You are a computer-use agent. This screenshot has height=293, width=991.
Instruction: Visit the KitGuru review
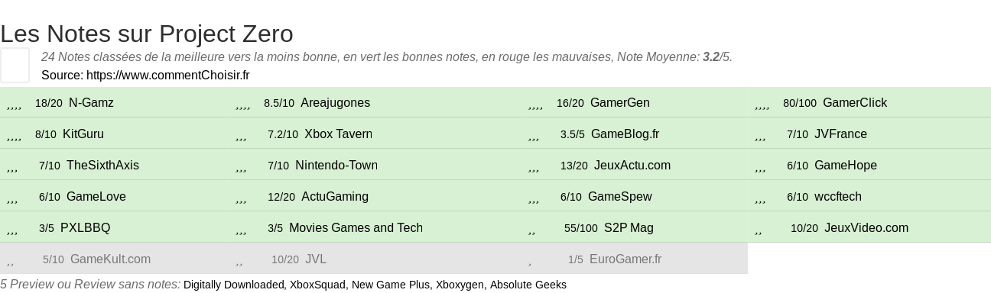click(x=83, y=134)
